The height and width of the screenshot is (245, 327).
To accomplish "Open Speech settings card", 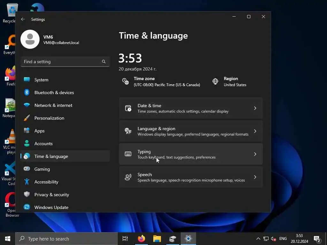I will coord(191,177).
